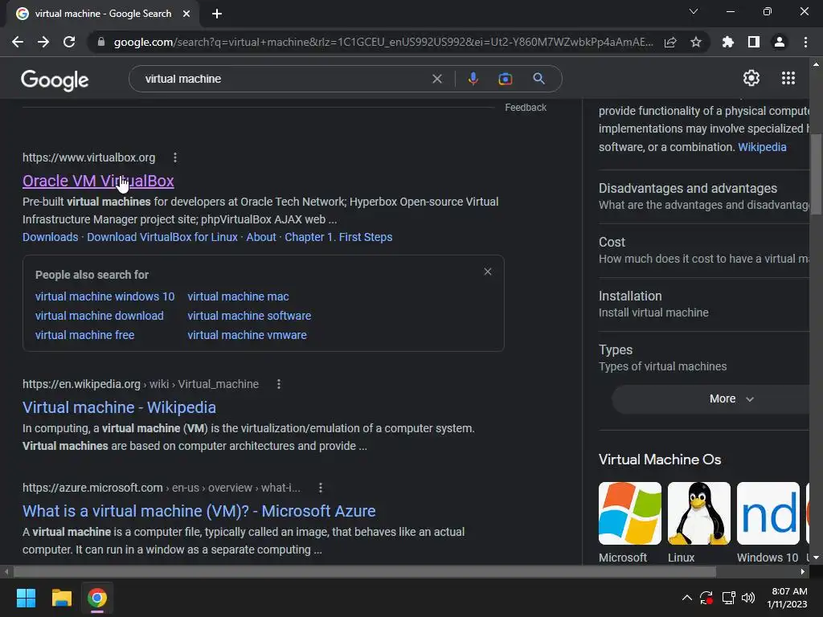Go back to the previous page
823x617 pixels.
18,42
